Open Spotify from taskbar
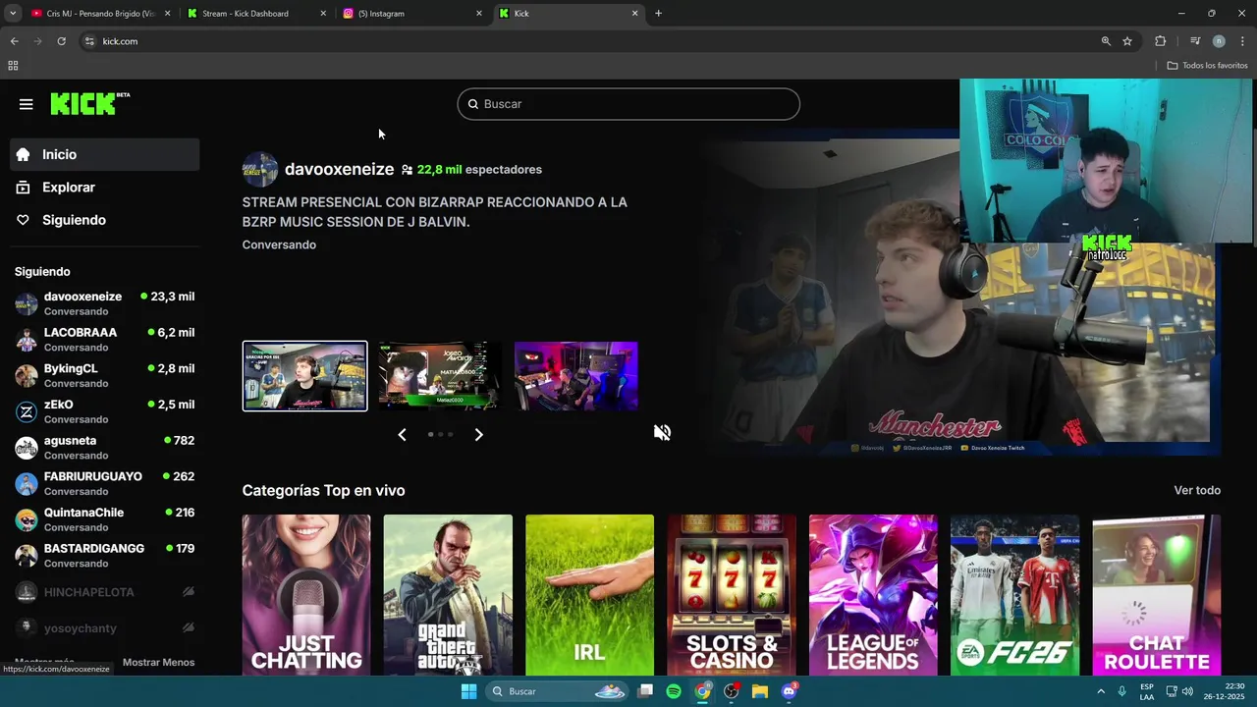 pyautogui.click(x=674, y=691)
